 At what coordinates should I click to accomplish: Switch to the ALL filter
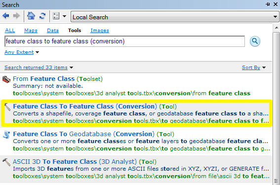pos(10,30)
